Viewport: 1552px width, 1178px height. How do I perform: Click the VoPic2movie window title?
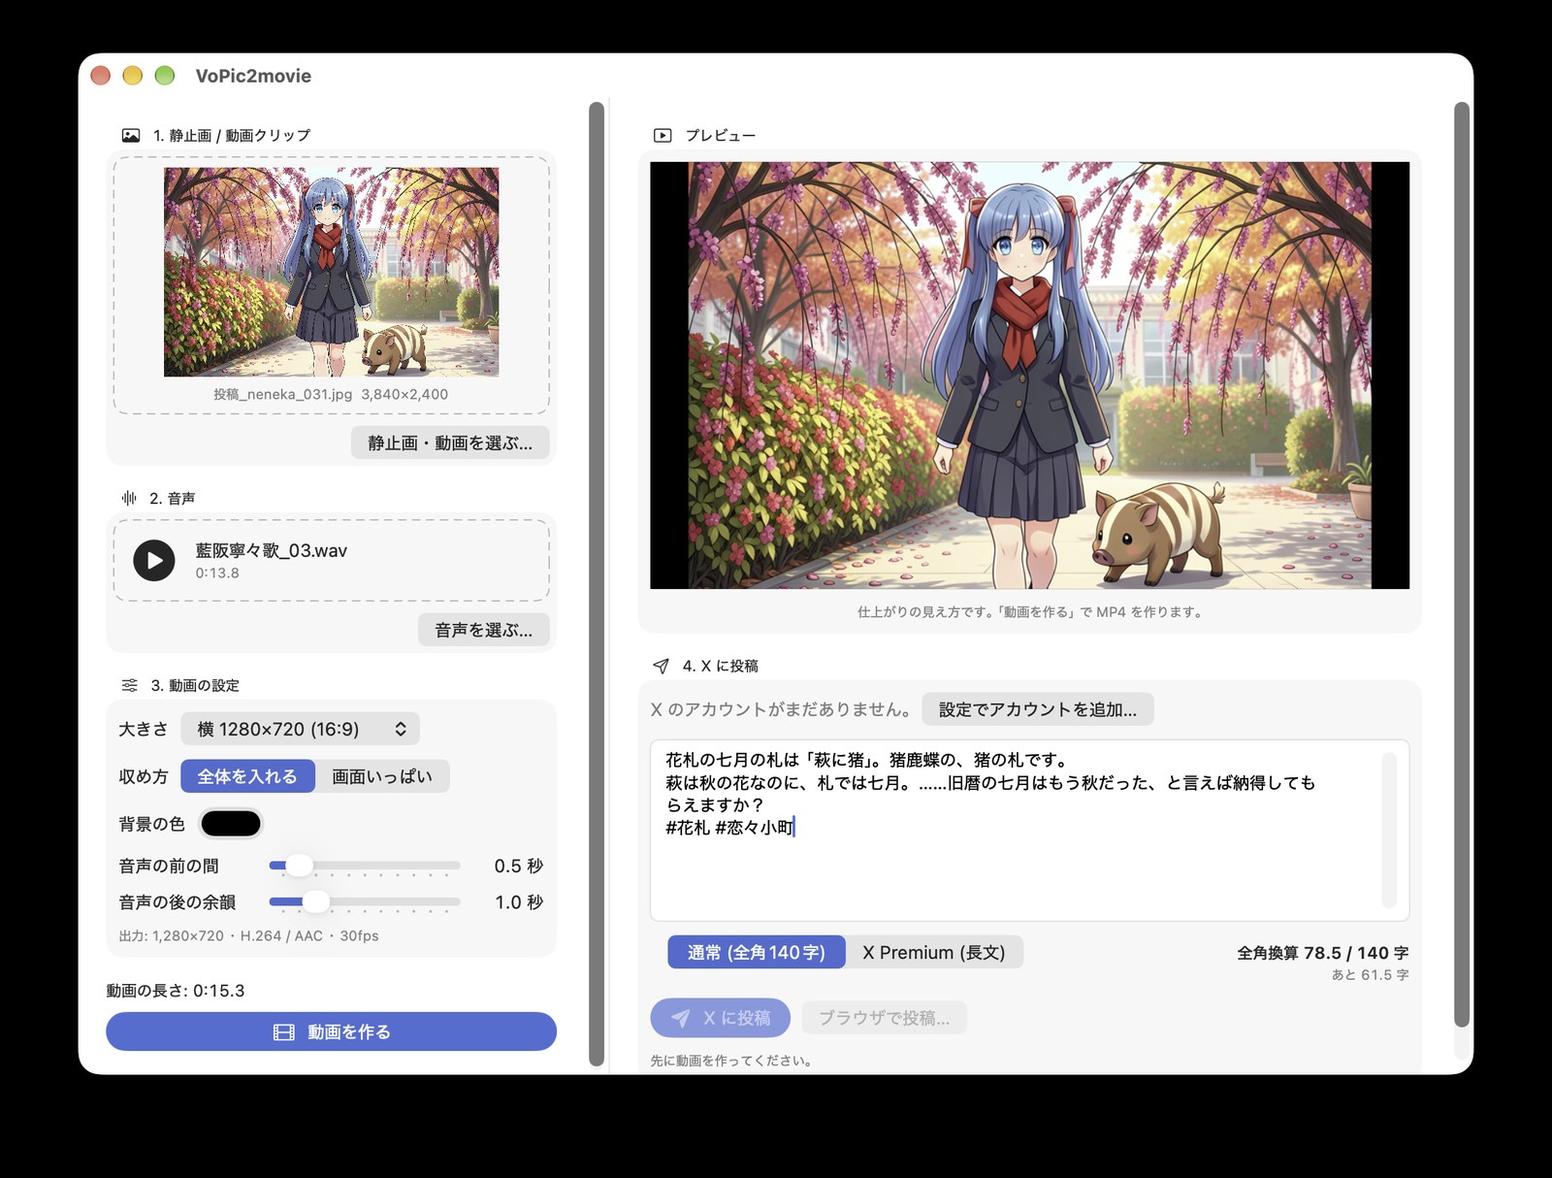(253, 76)
